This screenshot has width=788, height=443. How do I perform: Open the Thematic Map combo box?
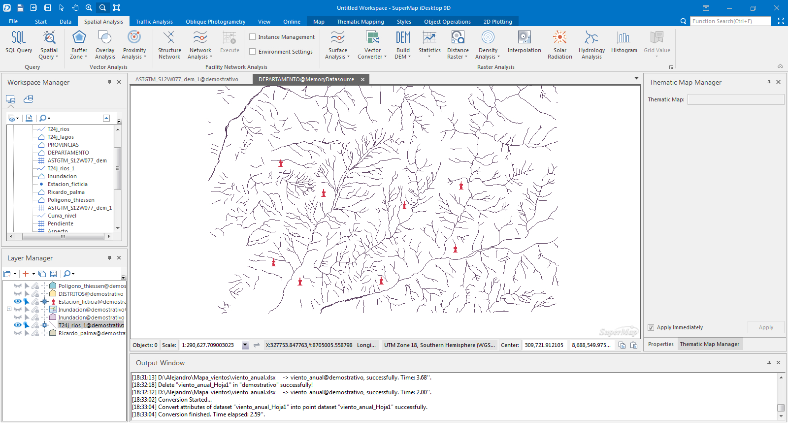pyautogui.click(x=735, y=100)
